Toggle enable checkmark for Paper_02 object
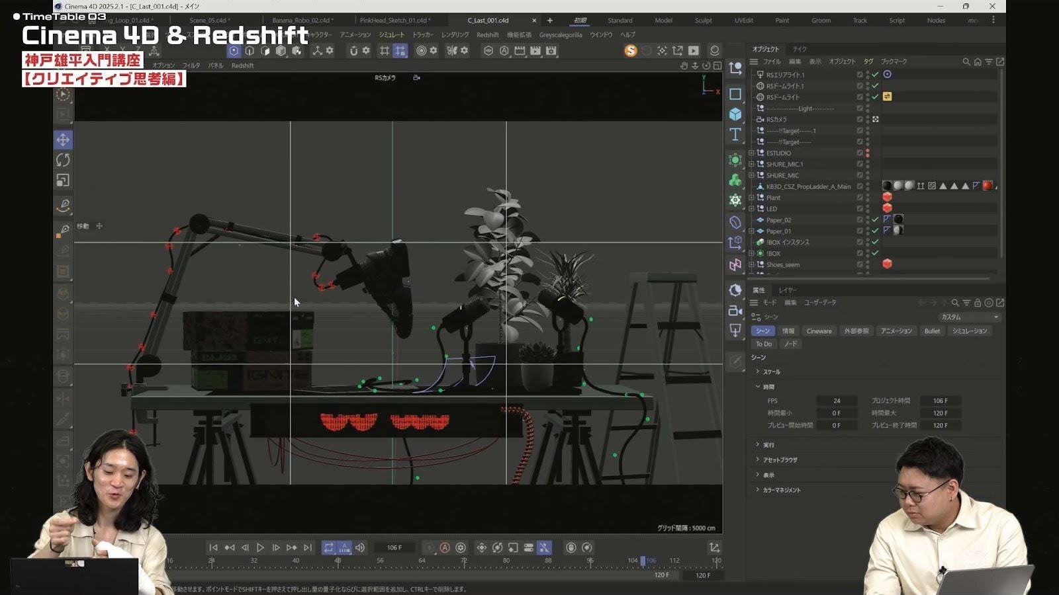Screen dimensions: 1059x595 click(x=875, y=219)
